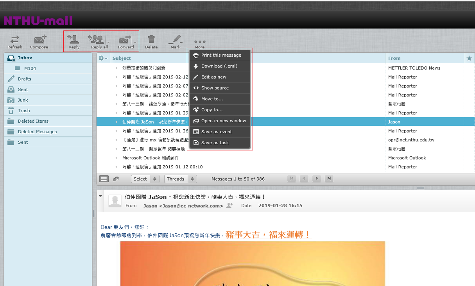Delete the selected email

point(151,40)
